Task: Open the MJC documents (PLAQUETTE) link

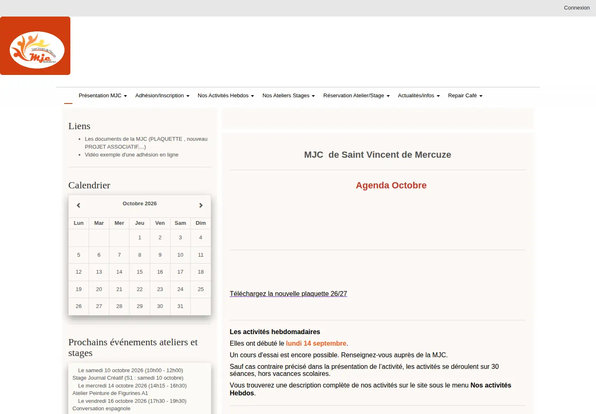Action: [x=146, y=143]
